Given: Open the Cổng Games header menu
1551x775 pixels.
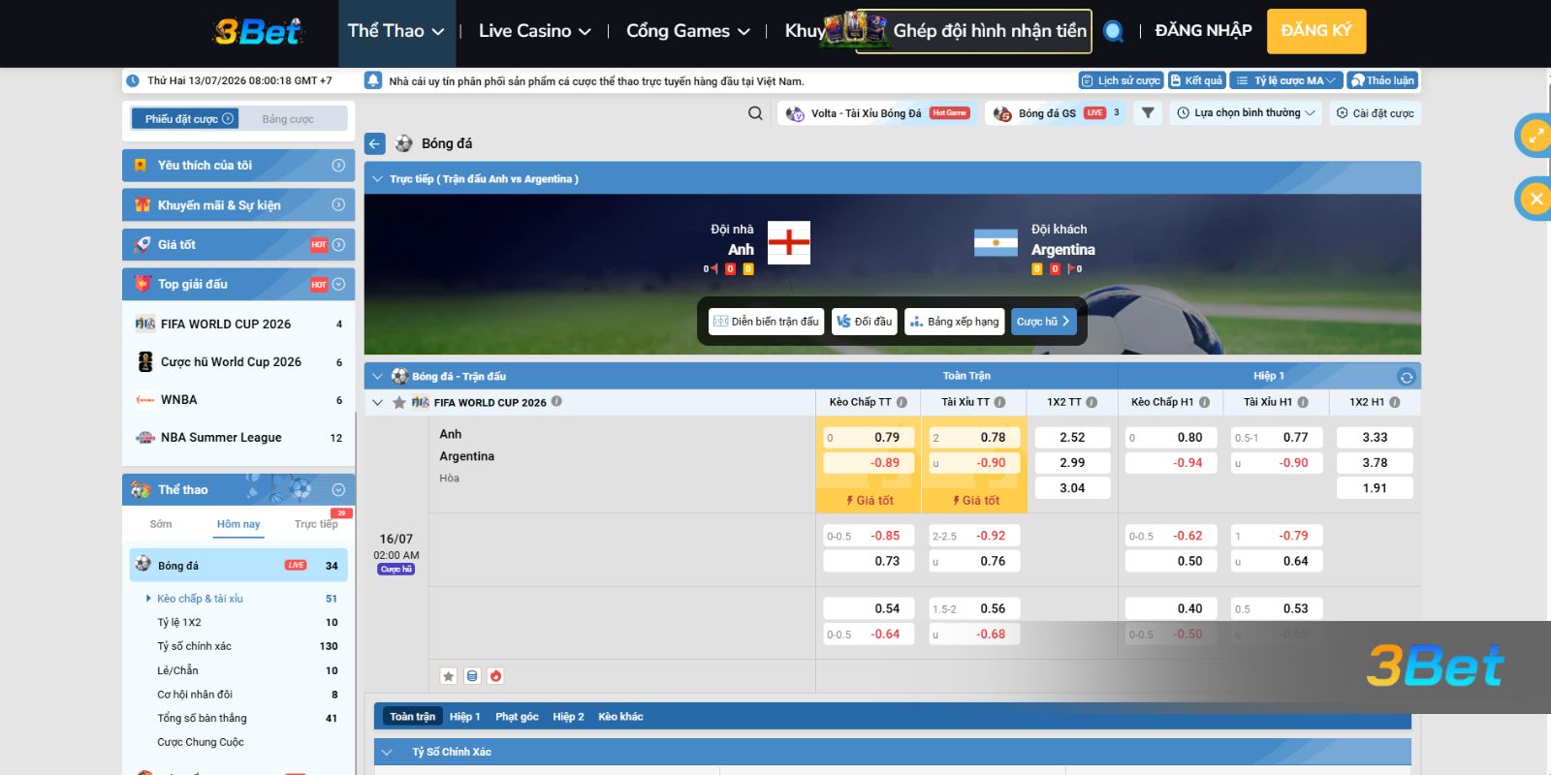Looking at the screenshot, I should click(688, 31).
